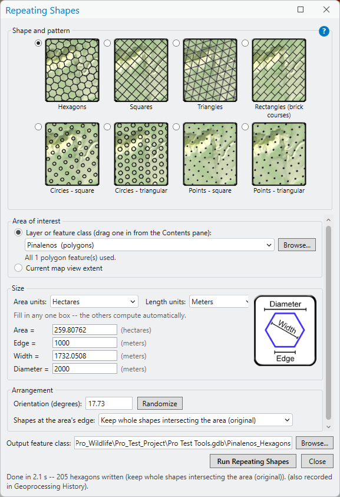Click the Points - square thumbnail
The height and width of the screenshot is (497, 340).
click(210, 154)
